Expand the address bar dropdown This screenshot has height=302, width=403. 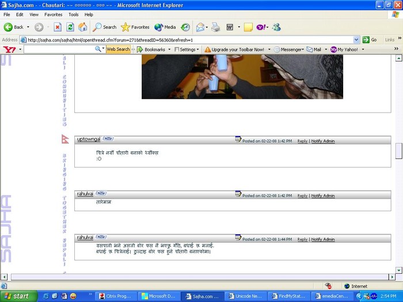(x=356, y=40)
